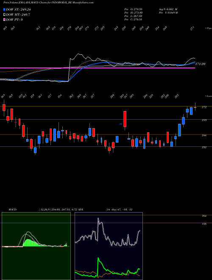Image resolution: width=212 pixels, height=280 pixels.
Task: Click the Pre H: 275.80 value
Action: [x=133, y=12]
